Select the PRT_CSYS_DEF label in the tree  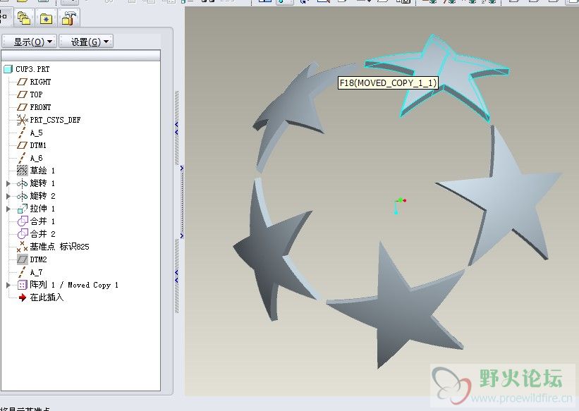point(55,120)
